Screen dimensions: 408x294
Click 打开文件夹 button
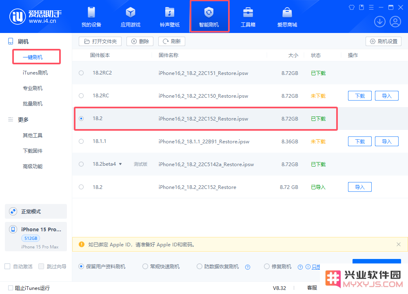click(100, 41)
